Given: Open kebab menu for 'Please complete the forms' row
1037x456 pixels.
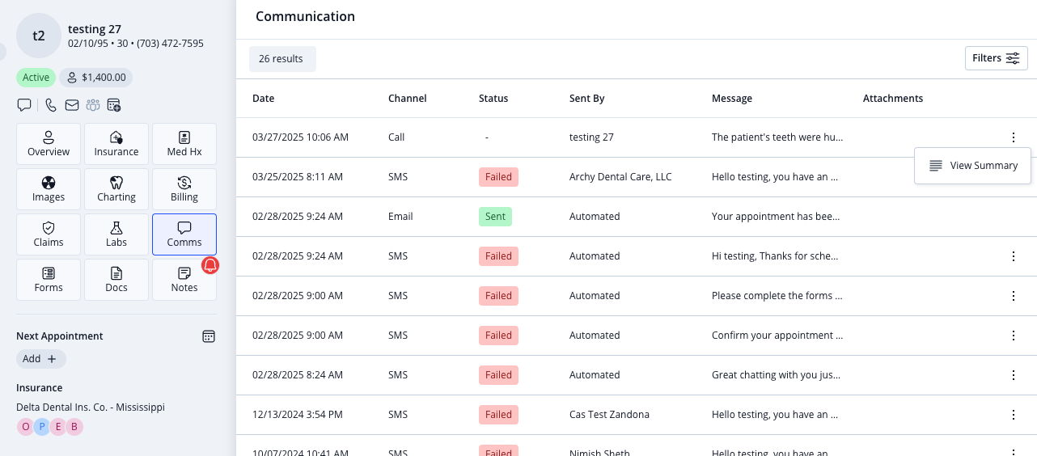Looking at the screenshot, I should coord(1014,296).
